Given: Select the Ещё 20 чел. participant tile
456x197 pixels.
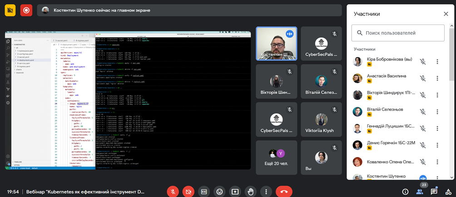Looking at the screenshot, I should point(276,158).
